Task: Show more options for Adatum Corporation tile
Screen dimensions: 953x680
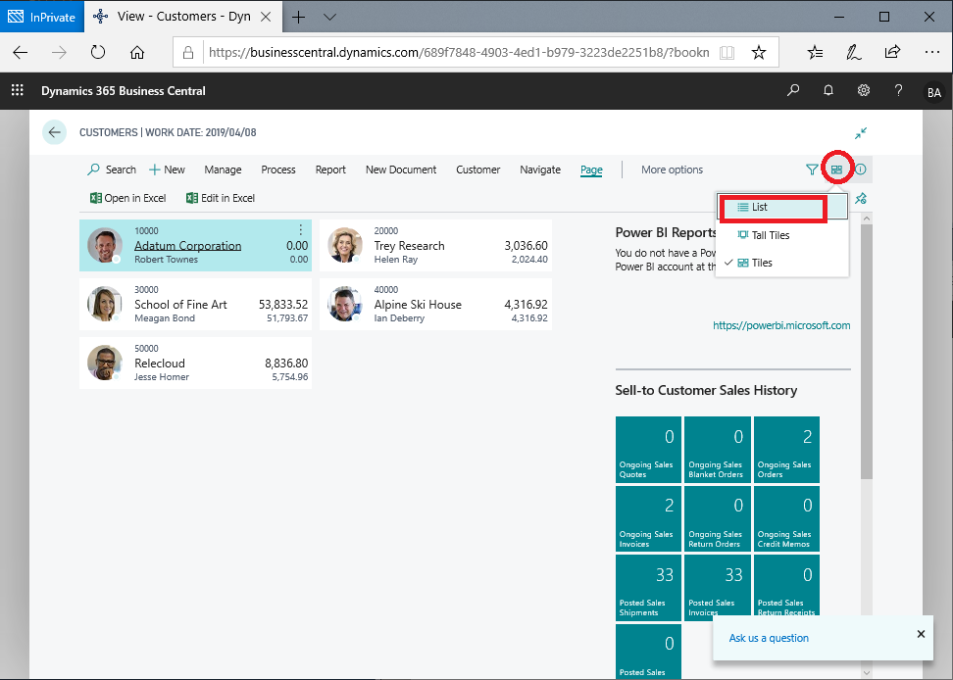Action: [300, 229]
